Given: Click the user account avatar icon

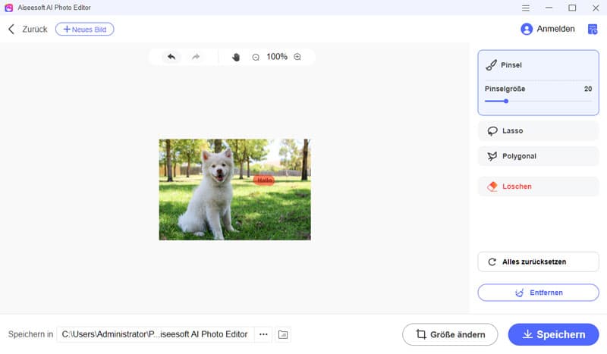Looking at the screenshot, I should tap(527, 29).
